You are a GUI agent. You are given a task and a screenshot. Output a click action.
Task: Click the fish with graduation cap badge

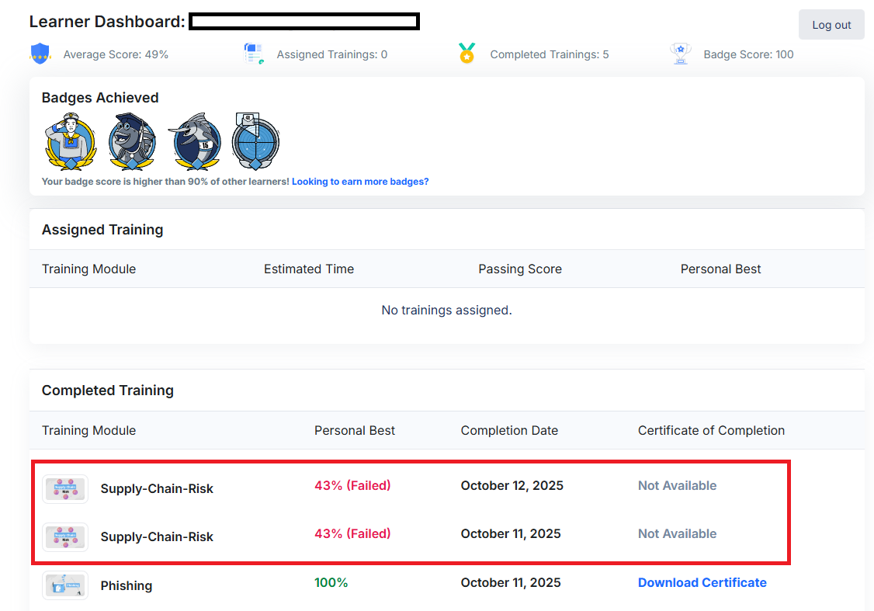(132, 141)
